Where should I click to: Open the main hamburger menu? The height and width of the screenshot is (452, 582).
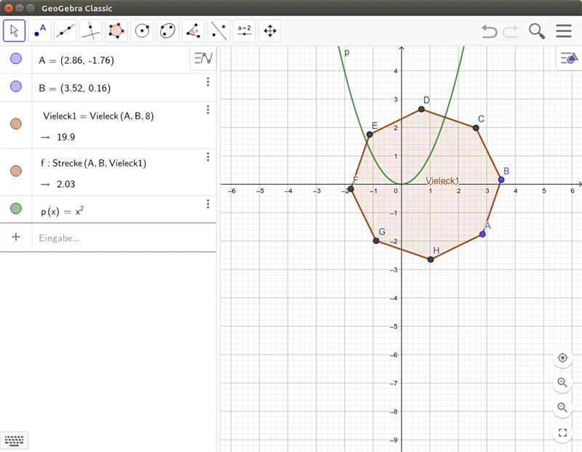coord(564,31)
